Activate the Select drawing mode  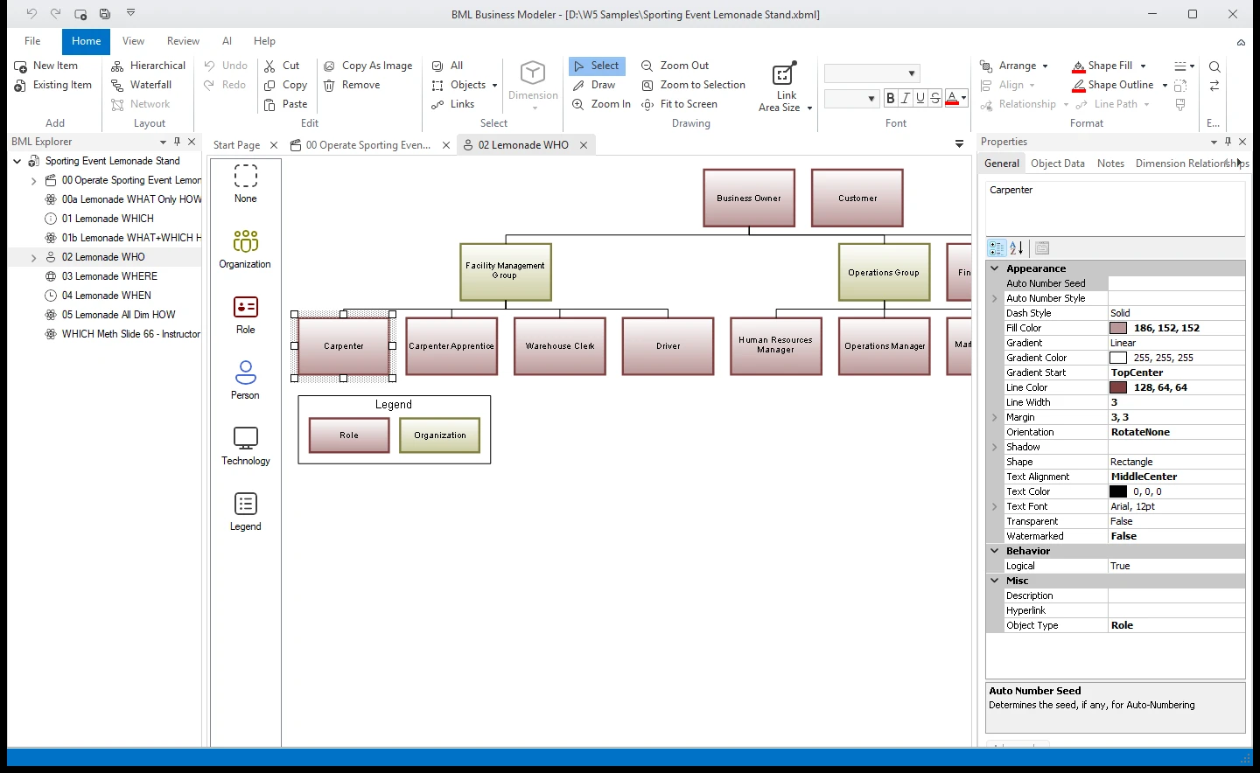[597, 66]
